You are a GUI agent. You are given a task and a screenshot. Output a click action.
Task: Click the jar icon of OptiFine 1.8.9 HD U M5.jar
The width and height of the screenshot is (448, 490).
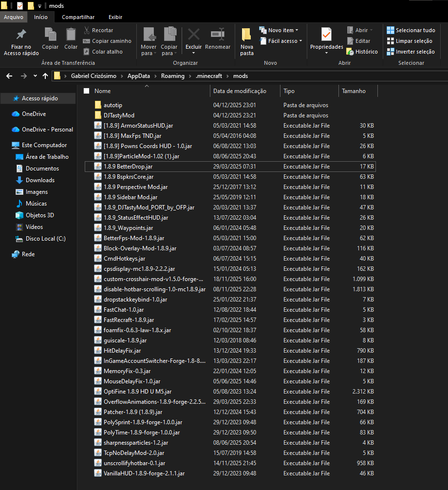click(x=98, y=391)
